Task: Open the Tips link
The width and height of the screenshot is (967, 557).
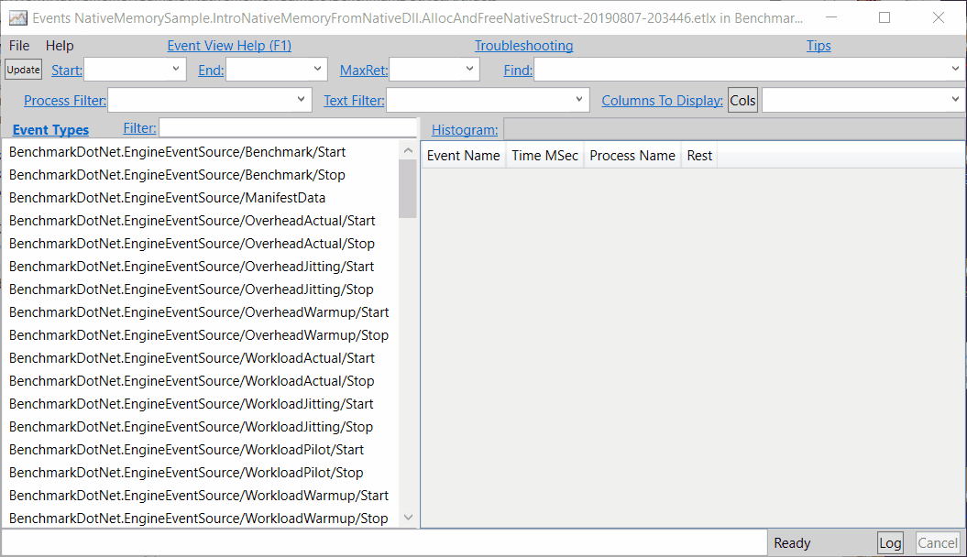Action: (819, 46)
